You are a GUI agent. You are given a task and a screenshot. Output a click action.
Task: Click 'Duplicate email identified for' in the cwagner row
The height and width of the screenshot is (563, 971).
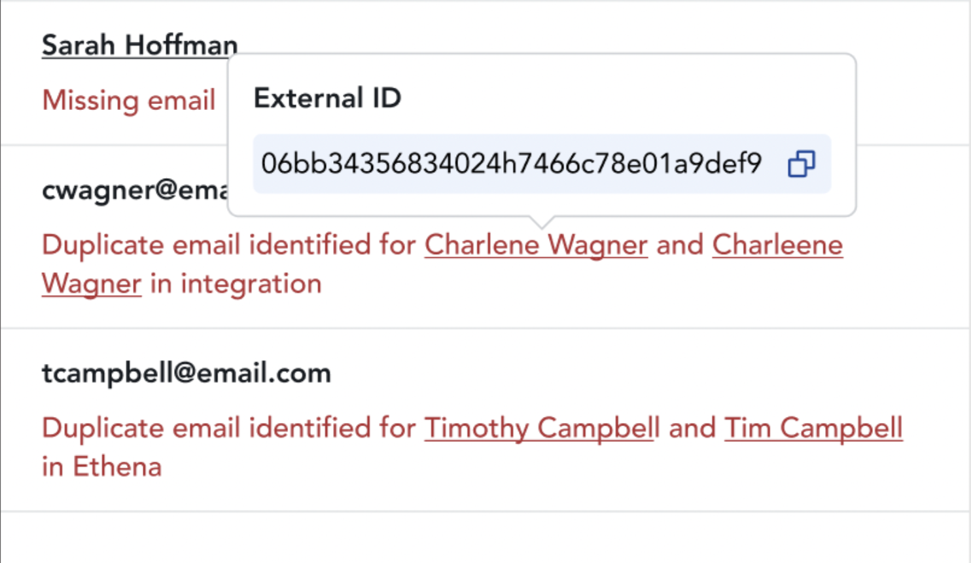click(x=229, y=245)
